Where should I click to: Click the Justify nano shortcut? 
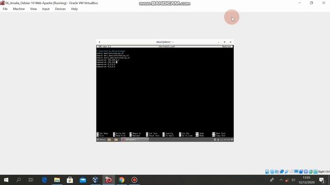pyautogui.click(x=168, y=134)
